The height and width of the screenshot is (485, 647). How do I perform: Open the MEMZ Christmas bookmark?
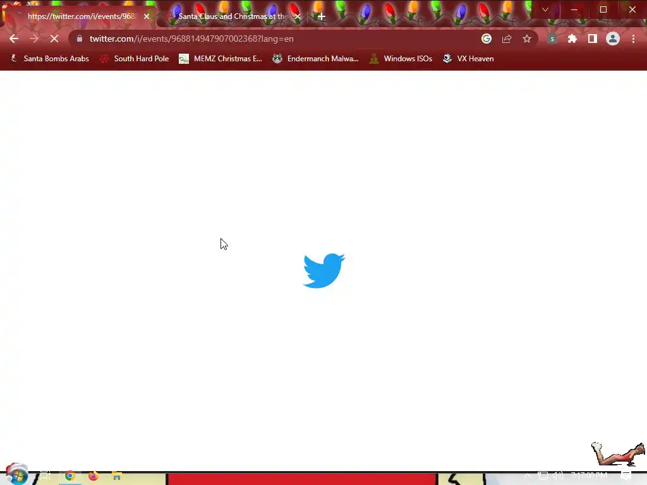221,59
